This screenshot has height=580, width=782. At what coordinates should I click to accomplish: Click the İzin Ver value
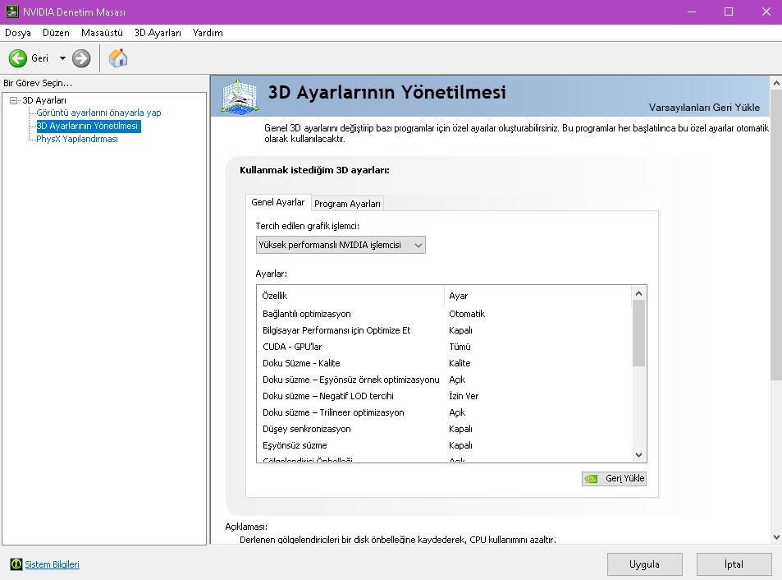[464, 396]
